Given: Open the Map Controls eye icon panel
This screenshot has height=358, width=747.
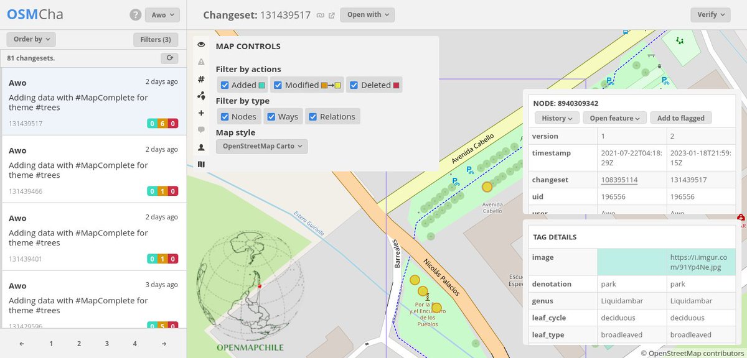Looking at the screenshot, I should click(201, 45).
